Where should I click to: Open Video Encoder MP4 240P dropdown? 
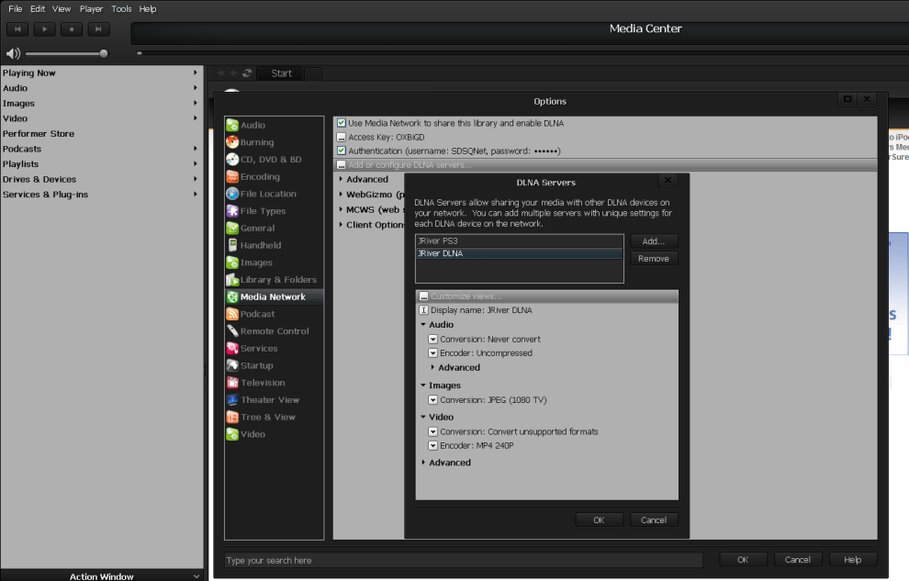(x=432, y=446)
